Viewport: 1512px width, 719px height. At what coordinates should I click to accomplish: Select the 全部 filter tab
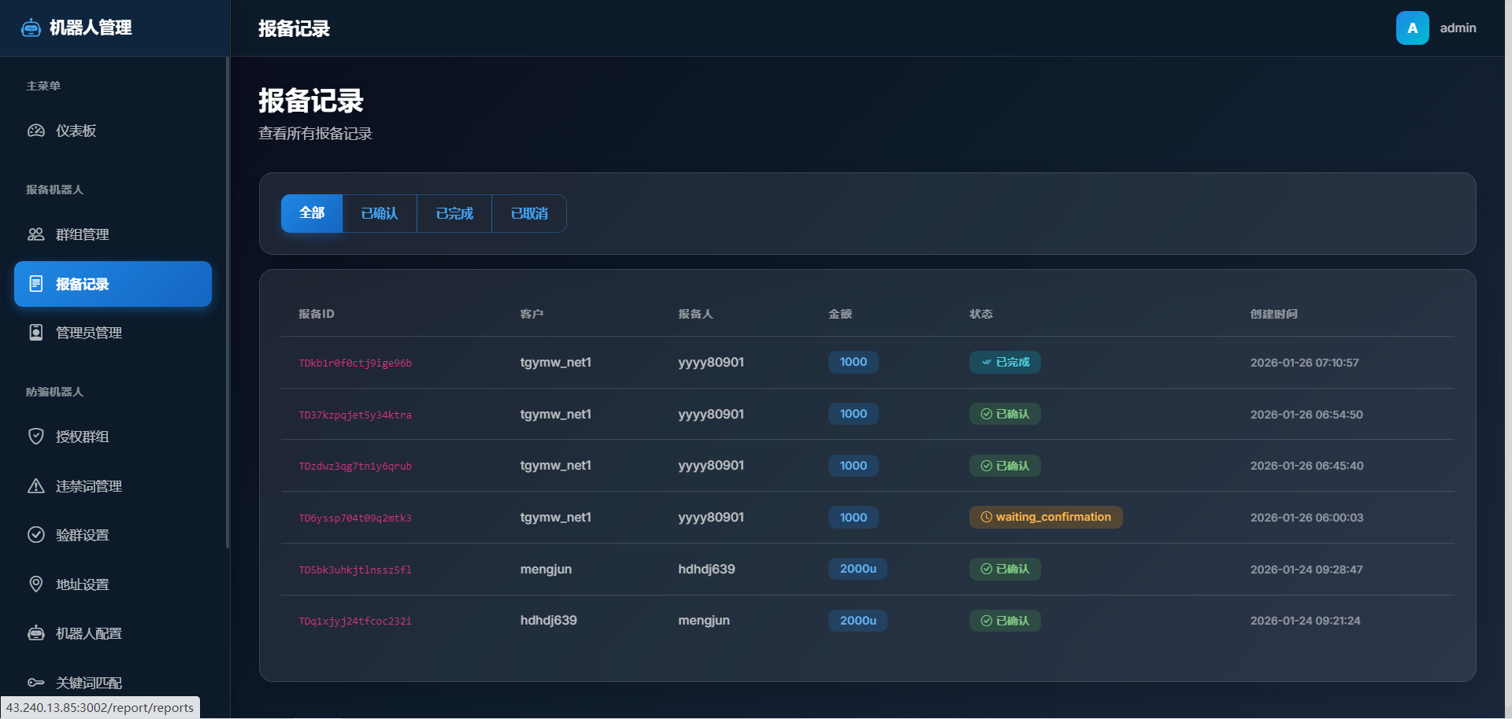(x=312, y=213)
